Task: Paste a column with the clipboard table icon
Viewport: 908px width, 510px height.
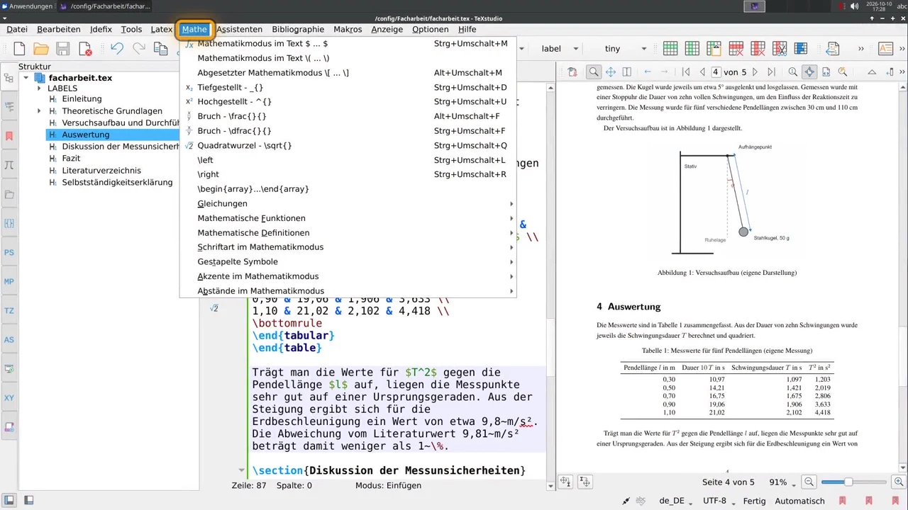Action: [714, 49]
